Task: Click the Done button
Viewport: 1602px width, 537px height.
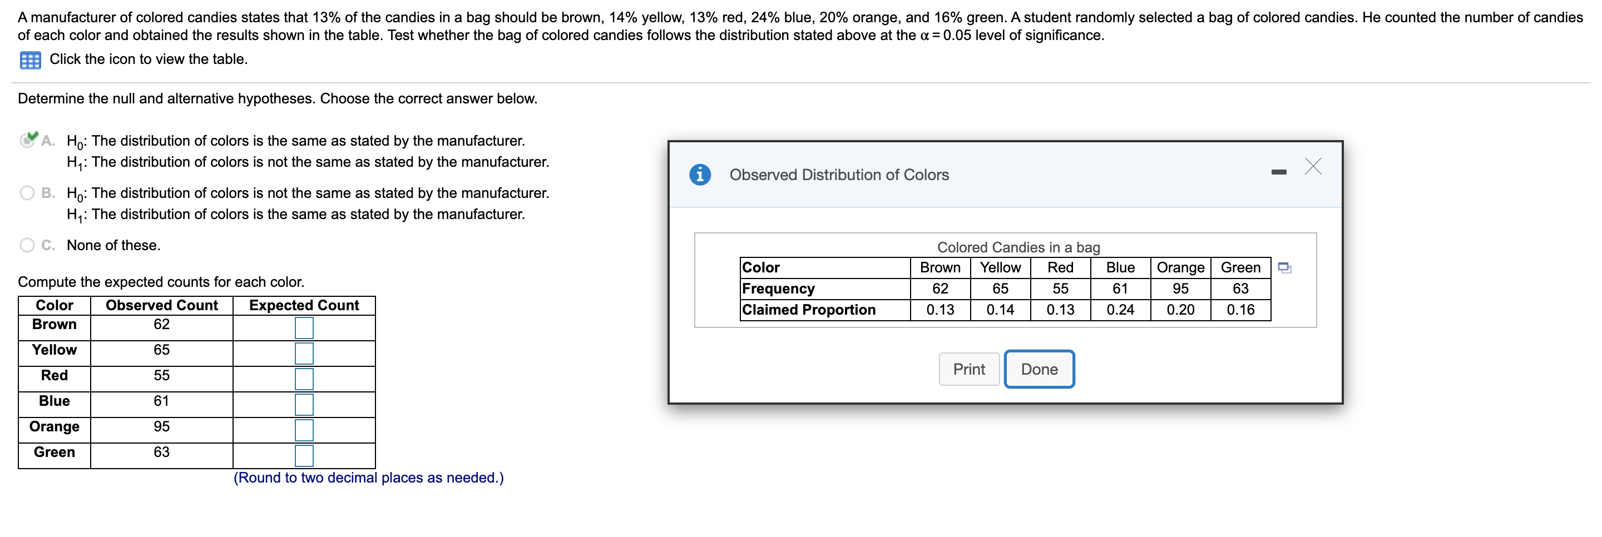Action: (x=1039, y=369)
